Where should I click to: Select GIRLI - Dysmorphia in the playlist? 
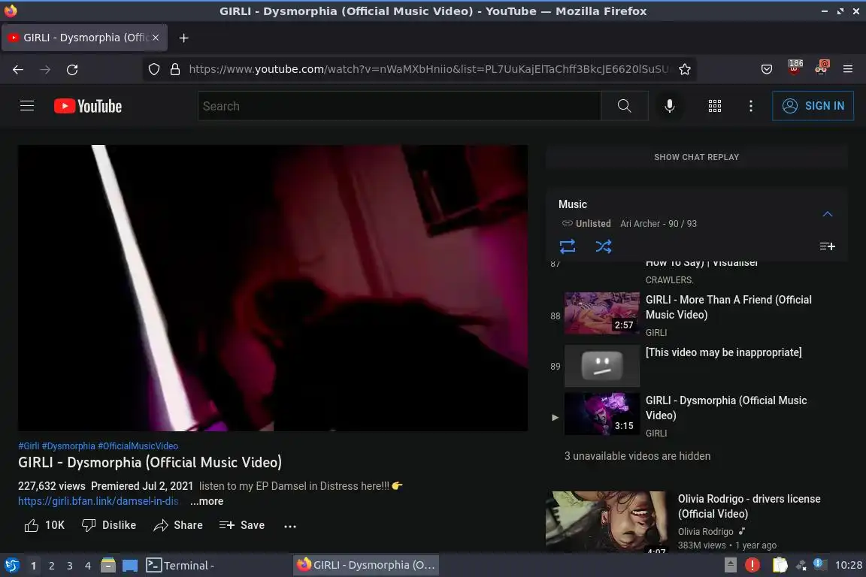[696, 416]
